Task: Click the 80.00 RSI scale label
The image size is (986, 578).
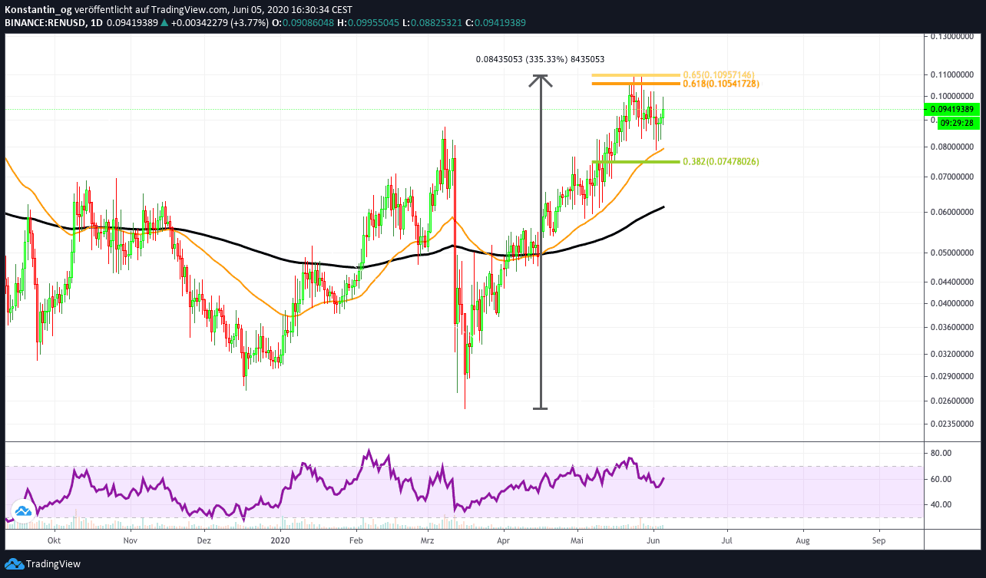Action: point(943,454)
